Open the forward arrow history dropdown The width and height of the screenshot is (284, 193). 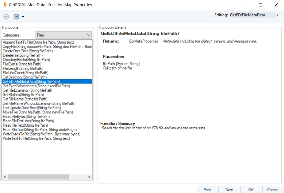tap(23, 17)
